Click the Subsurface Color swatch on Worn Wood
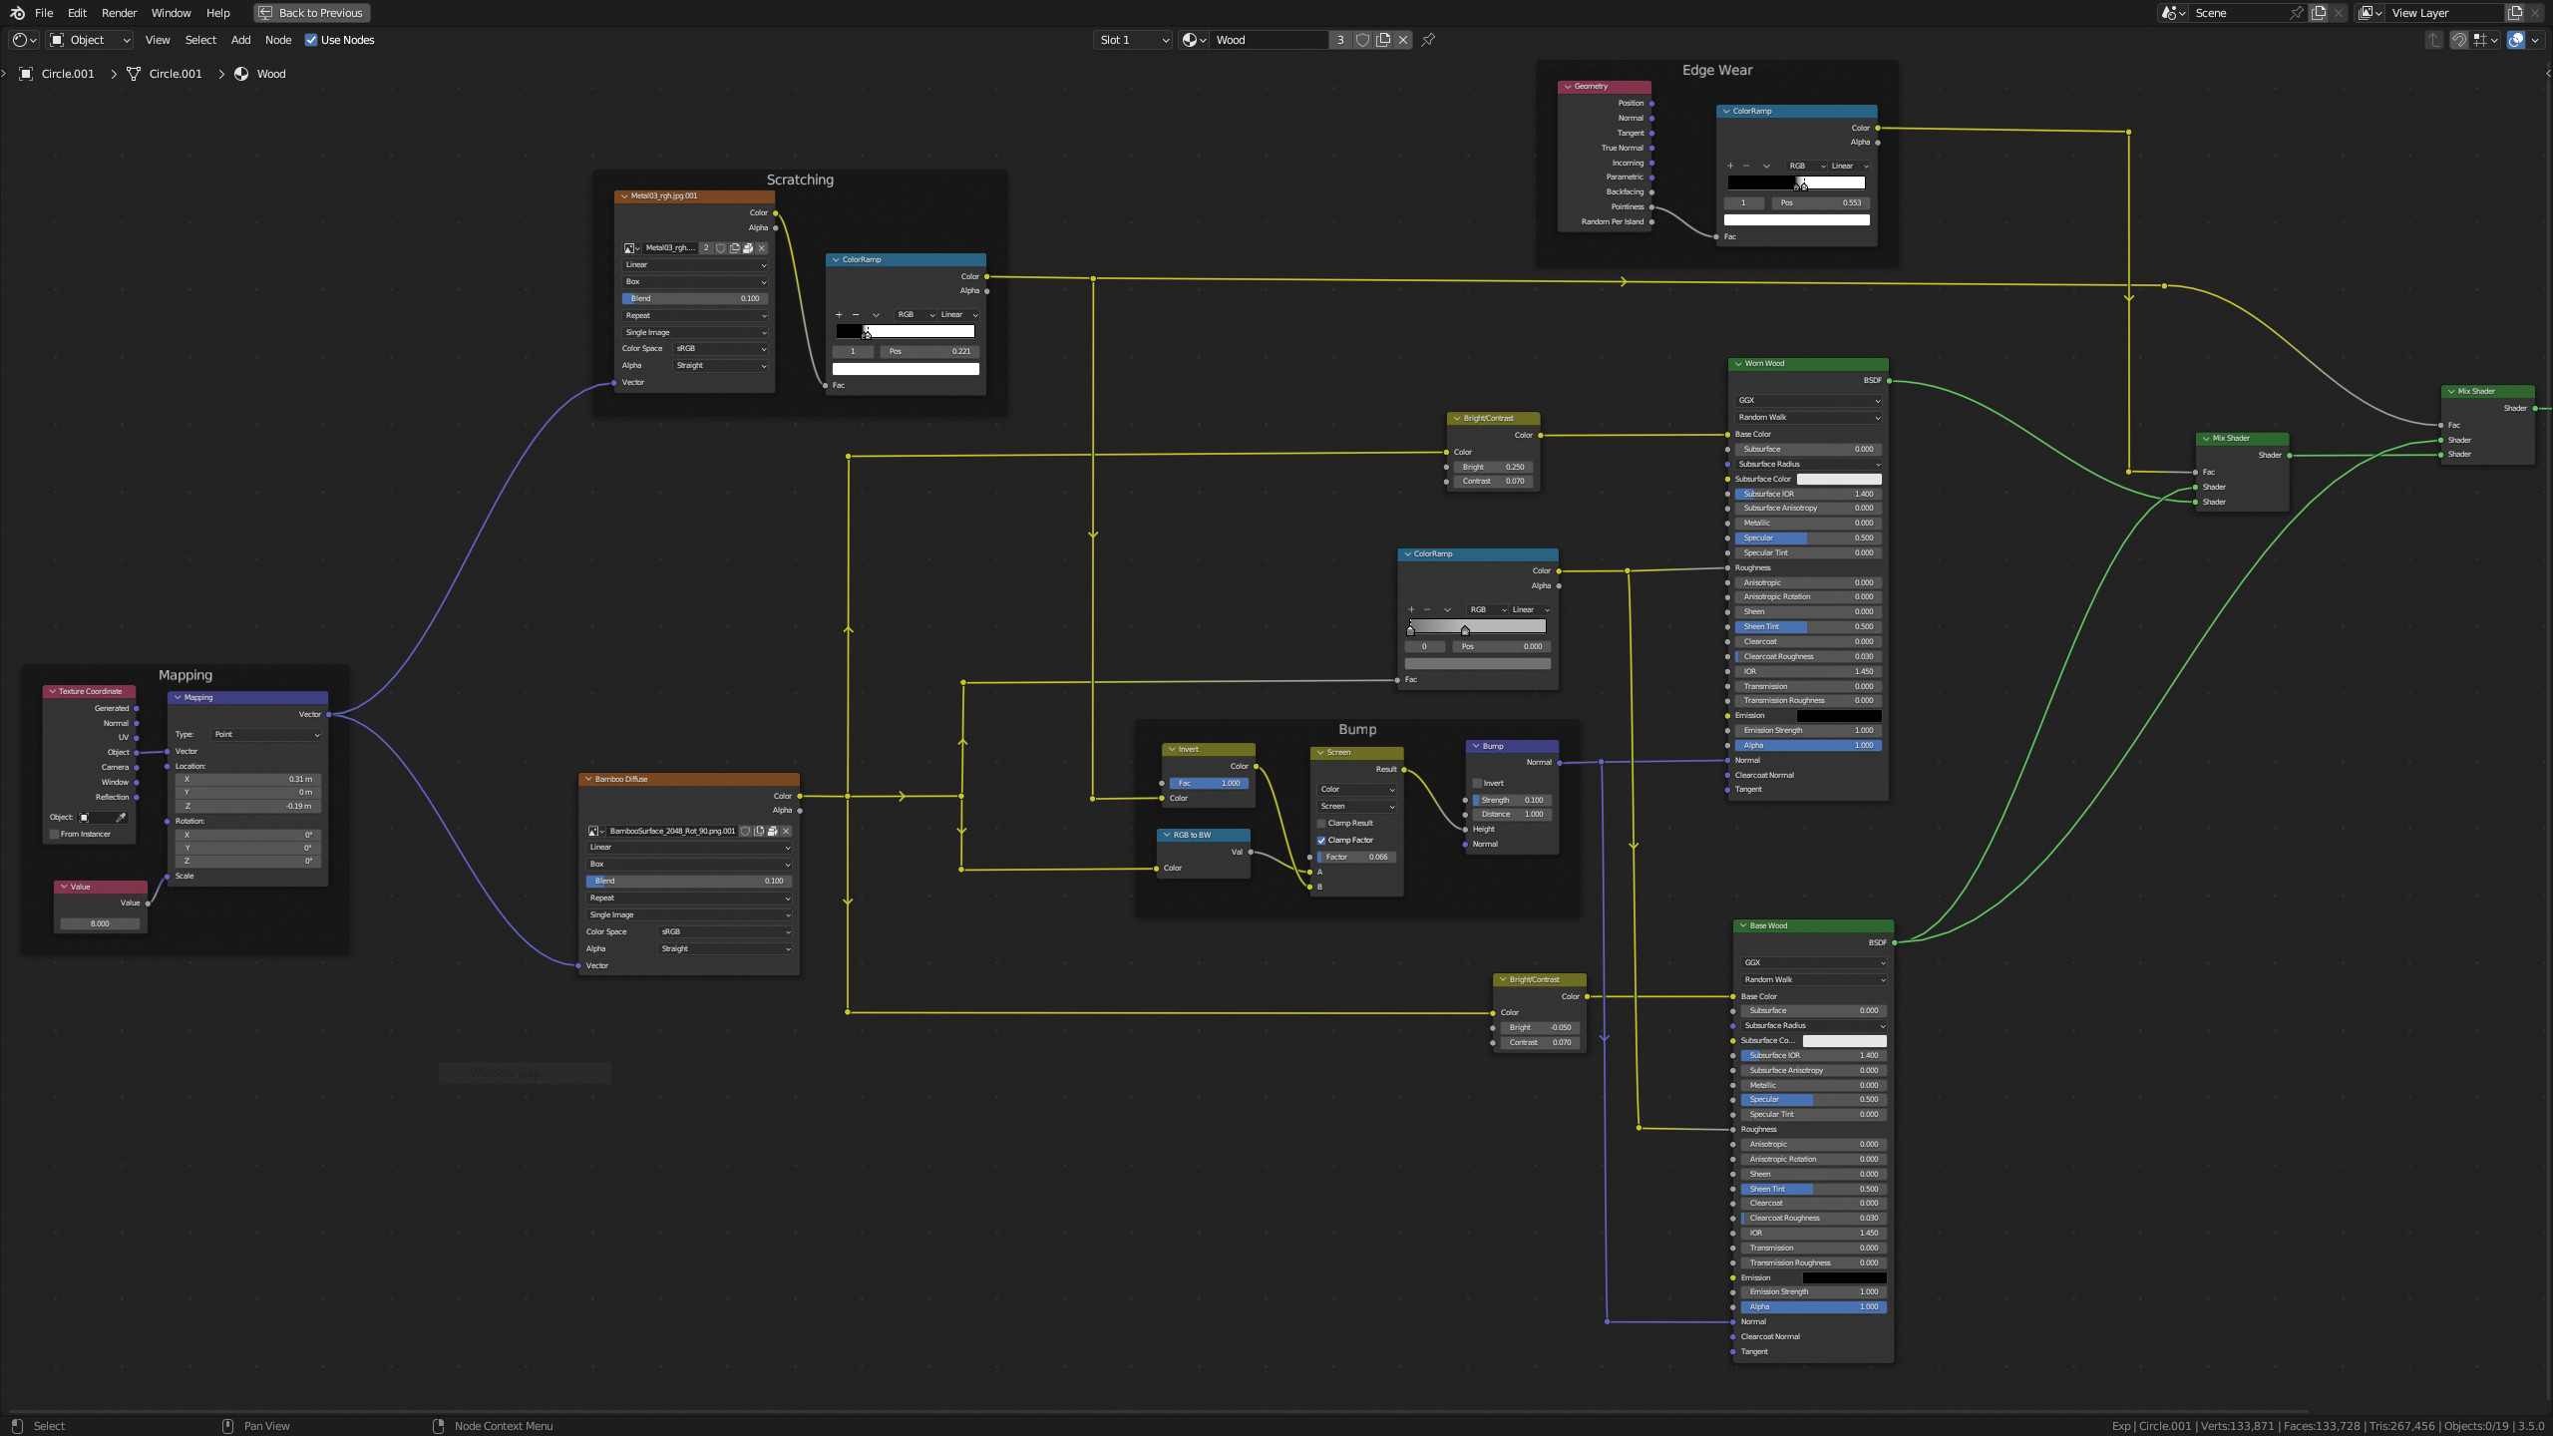Screen dimensions: 2553x1436 click(1839, 480)
